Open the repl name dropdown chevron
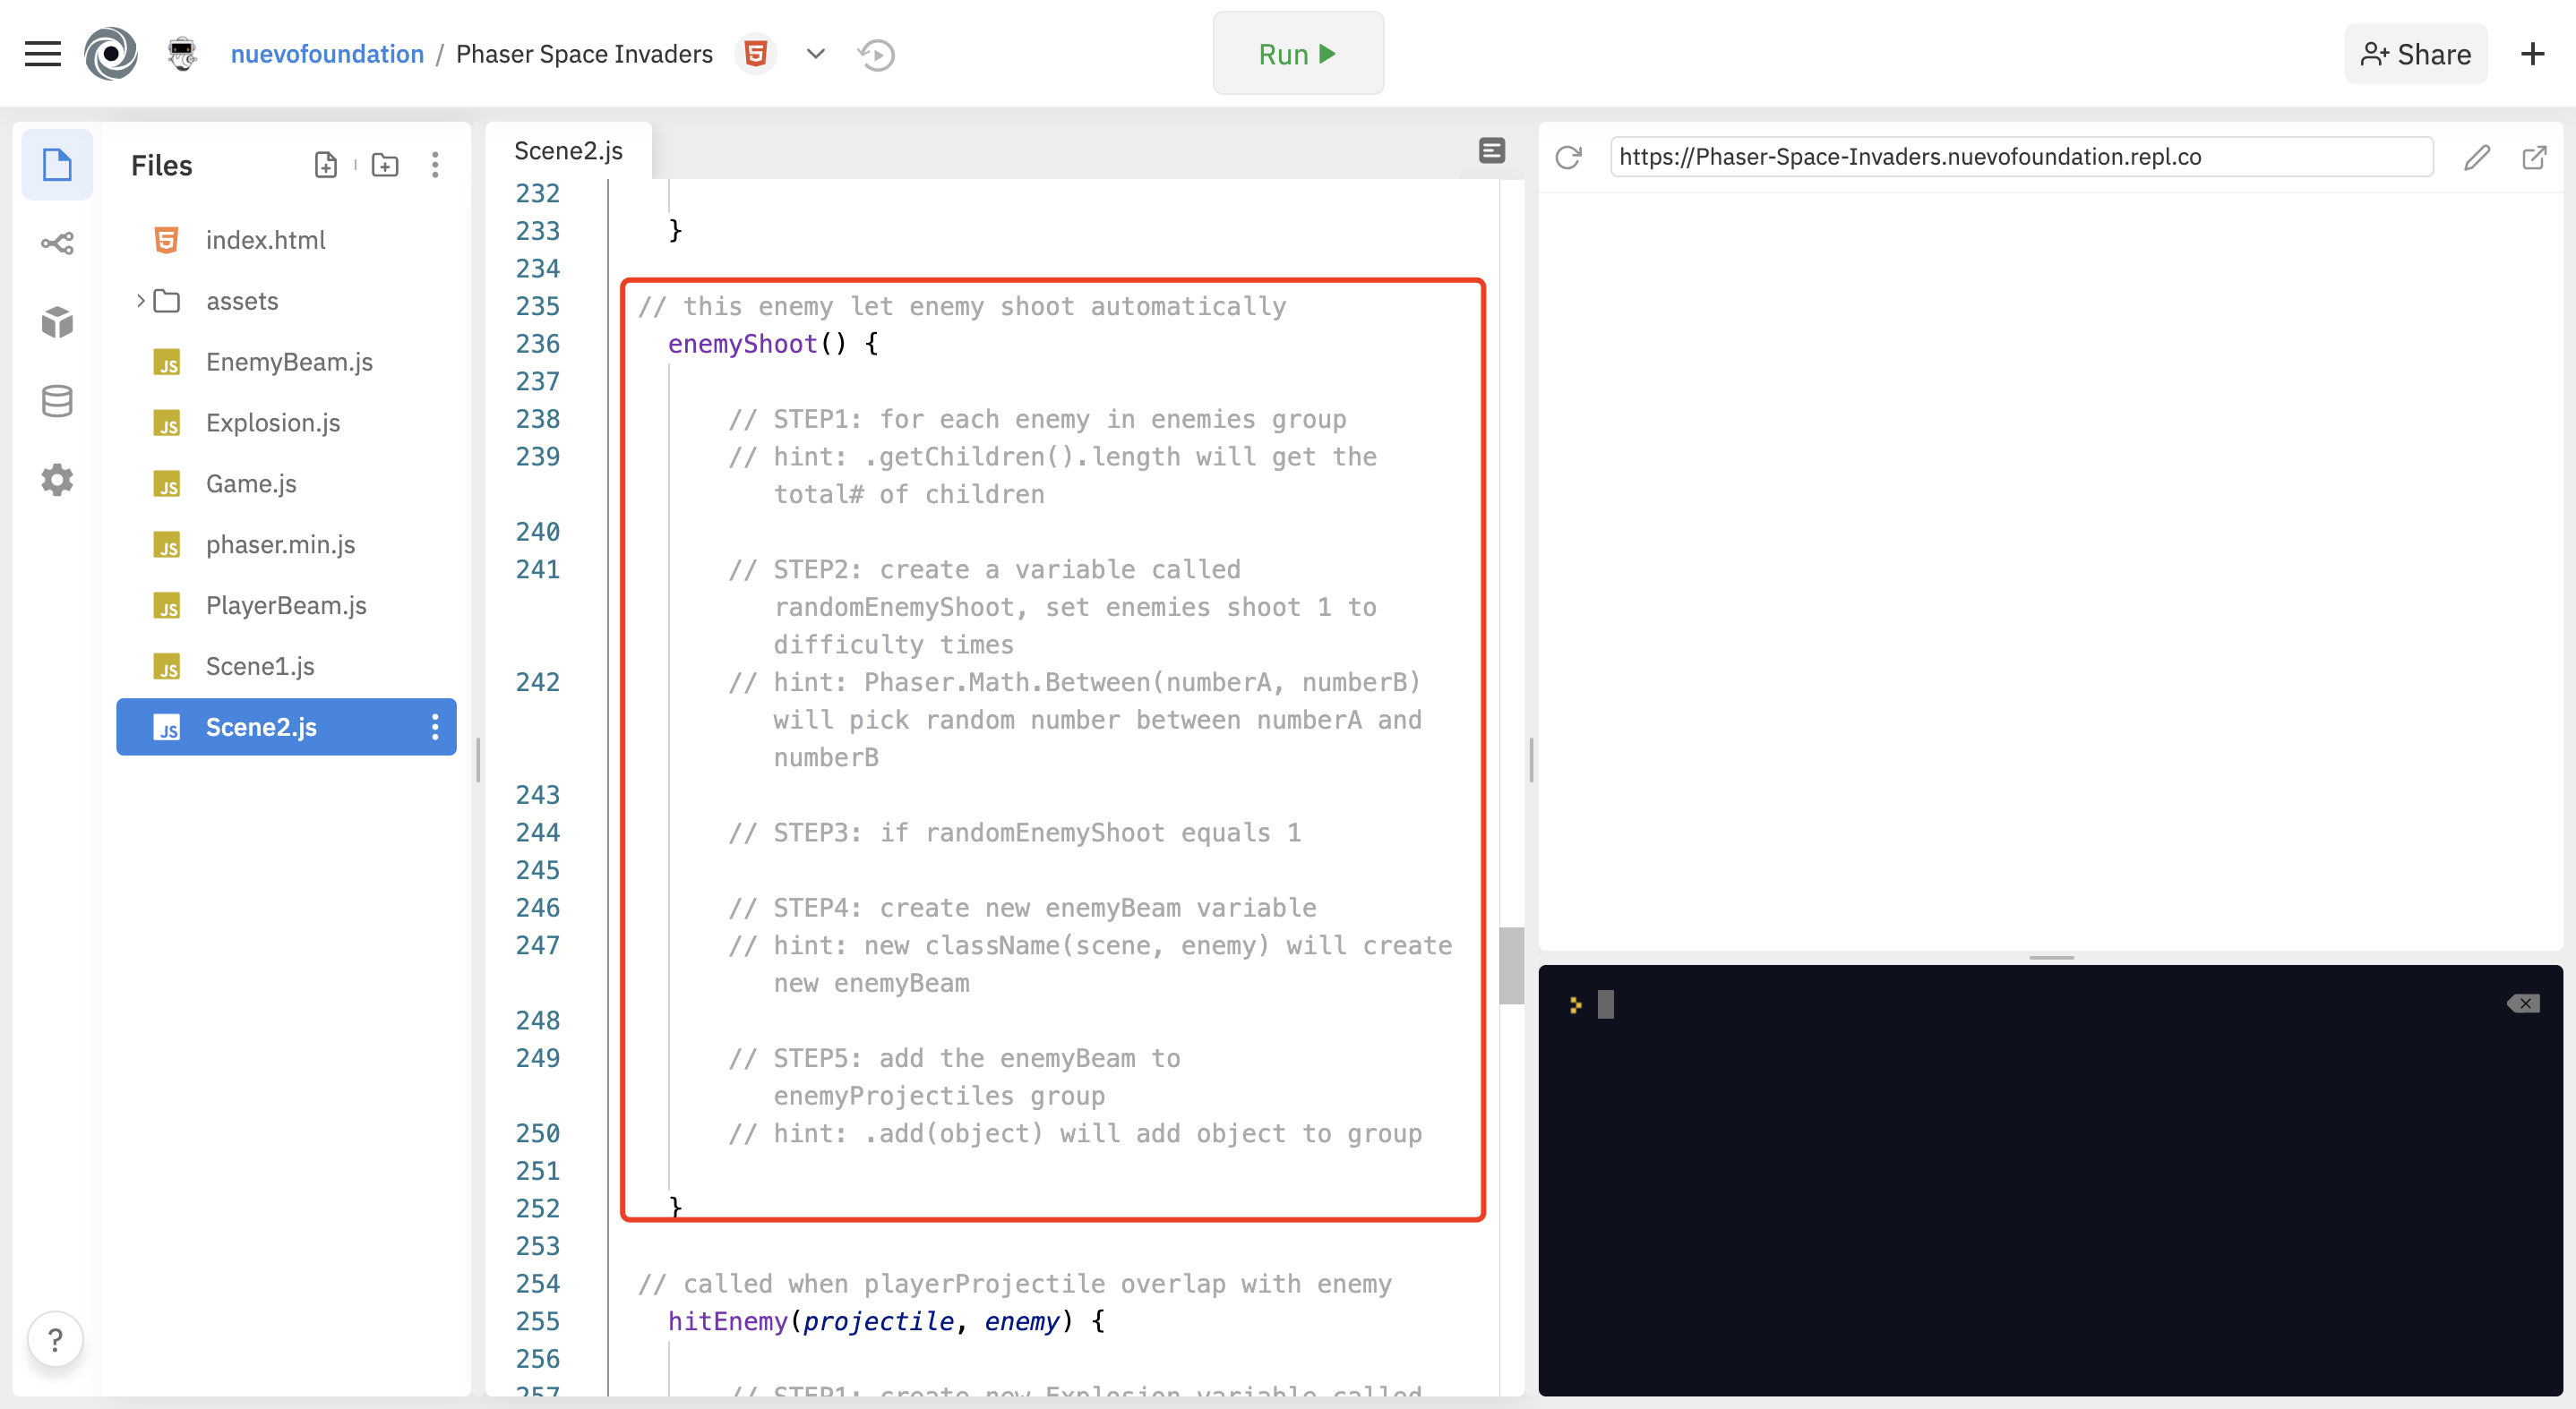The width and height of the screenshot is (2576, 1409). [815, 54]
